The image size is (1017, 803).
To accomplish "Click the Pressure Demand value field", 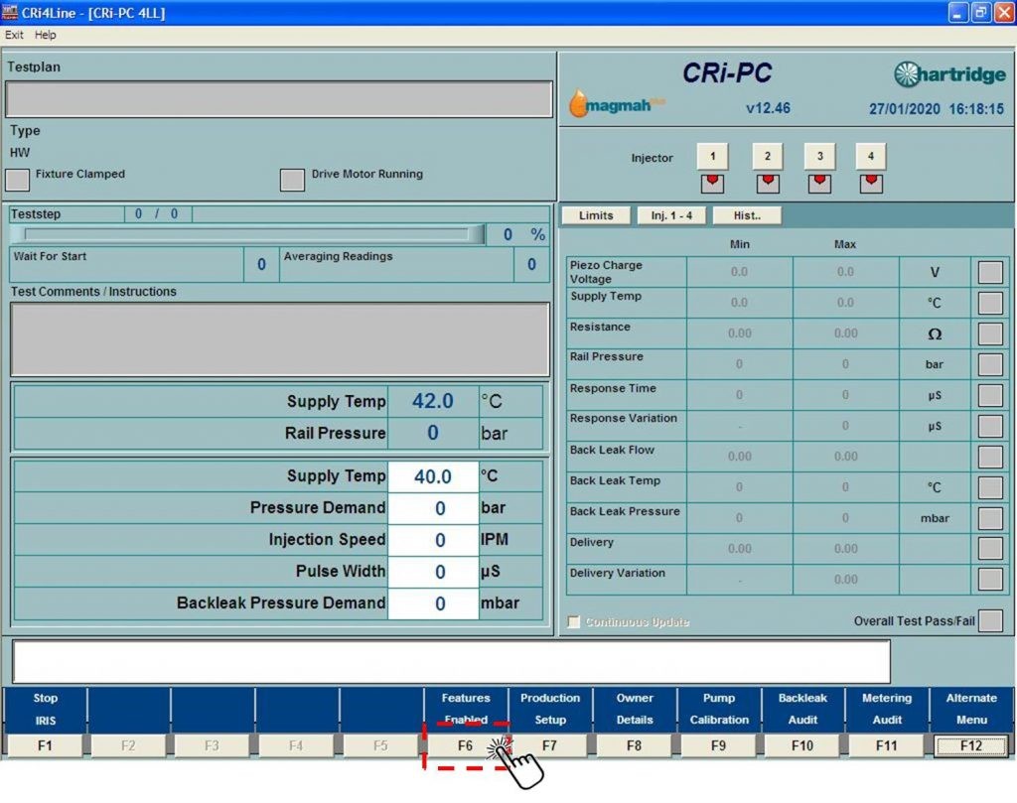I will (x=433, y=508).
